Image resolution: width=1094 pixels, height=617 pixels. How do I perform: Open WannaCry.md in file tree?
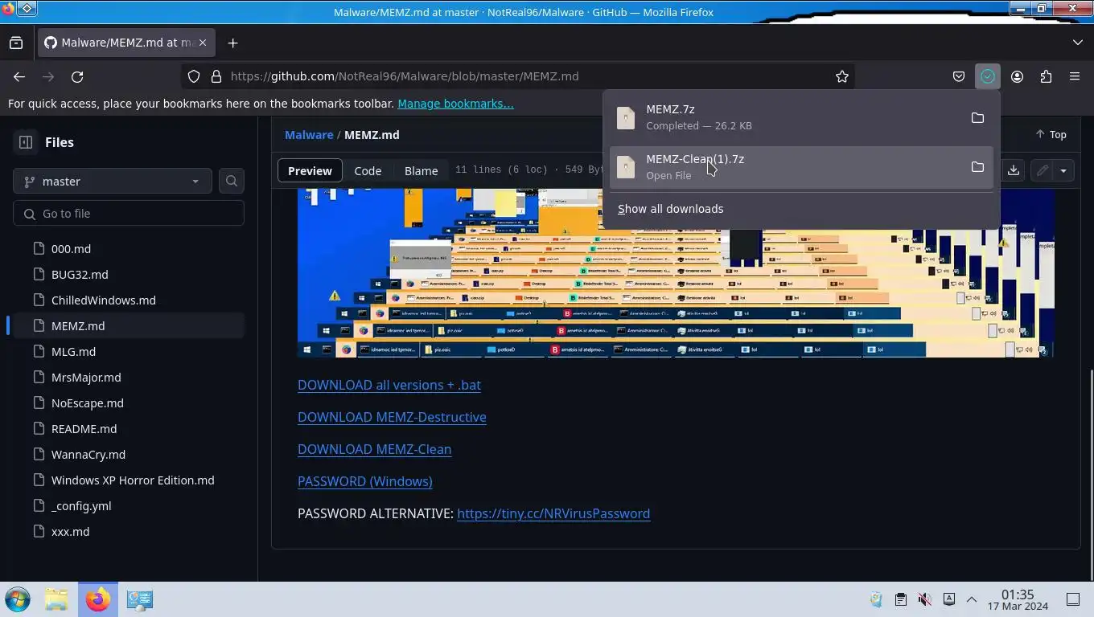(88, 455)
